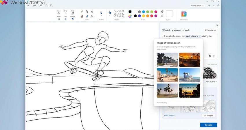Select the Text tool
This screenshot has height=130, width=246.
pos(92,12)
